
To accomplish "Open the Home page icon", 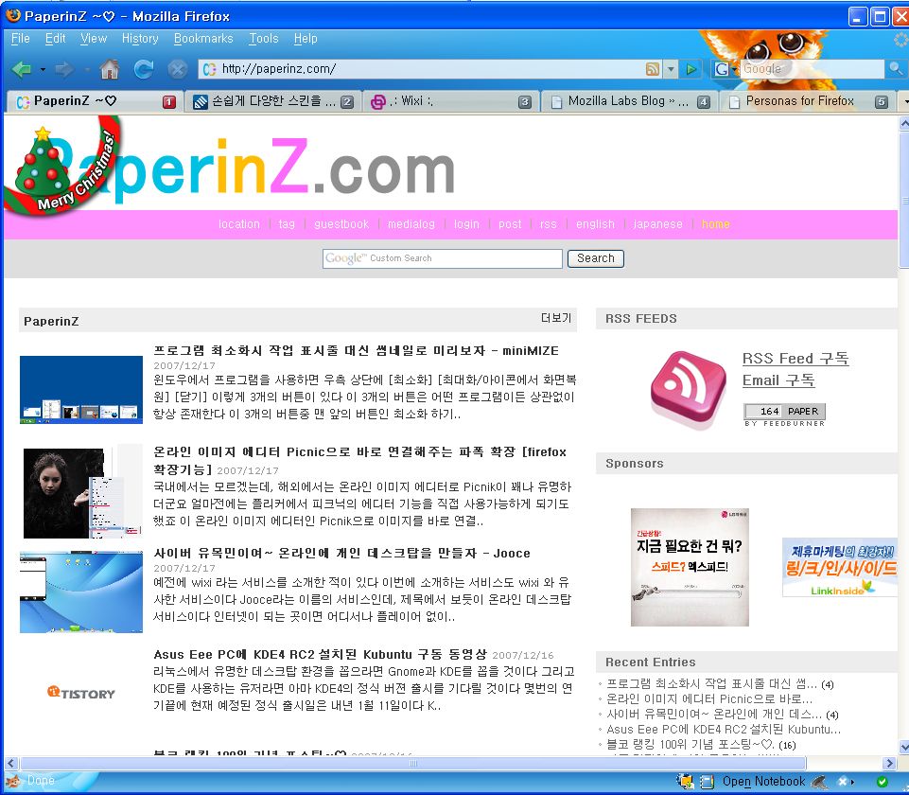I will click(x=110, y=69).
